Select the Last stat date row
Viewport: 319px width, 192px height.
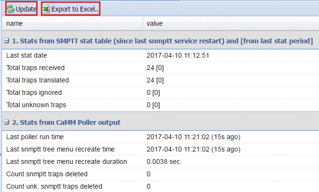160,55
